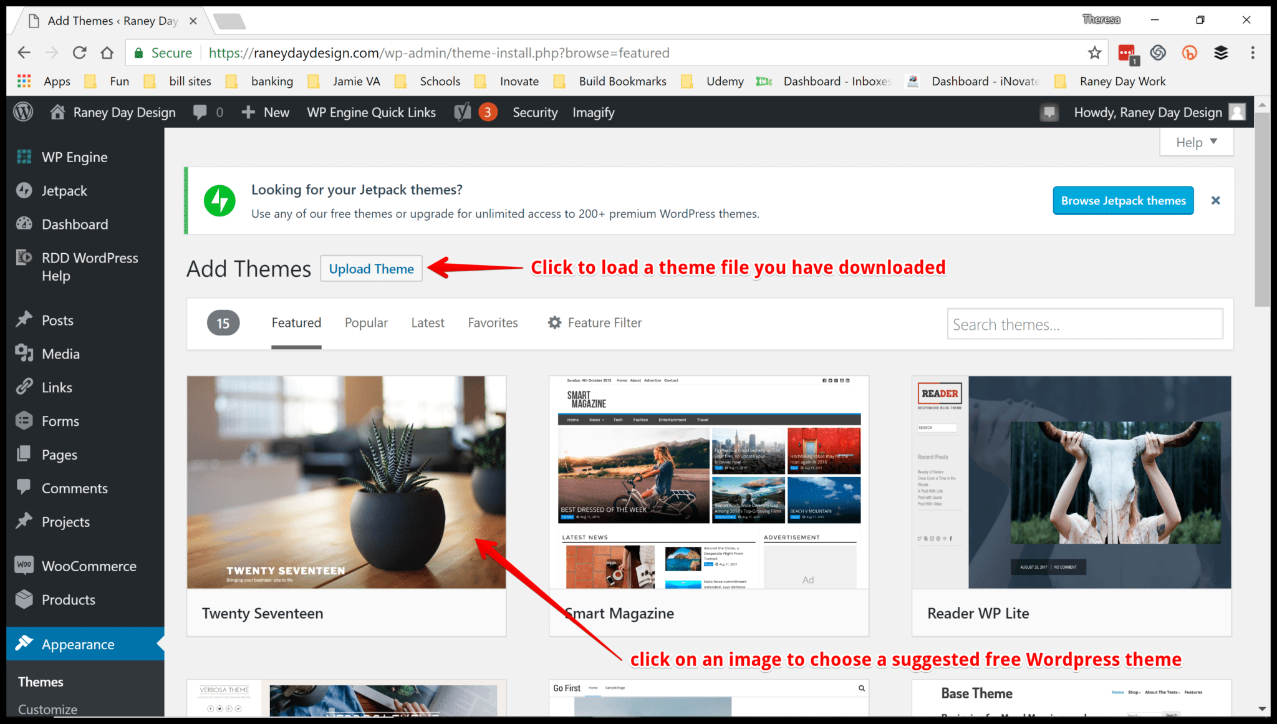1277x724 pixels.
Task: Click the Browse Jetpack themes button
Action: (x=1124, y=201)
